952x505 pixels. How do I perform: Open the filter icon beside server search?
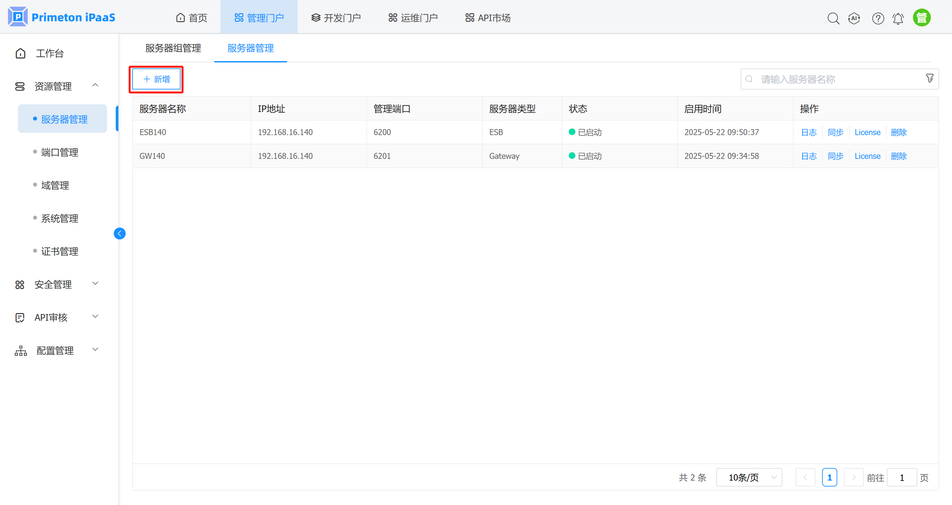[930, 79]
